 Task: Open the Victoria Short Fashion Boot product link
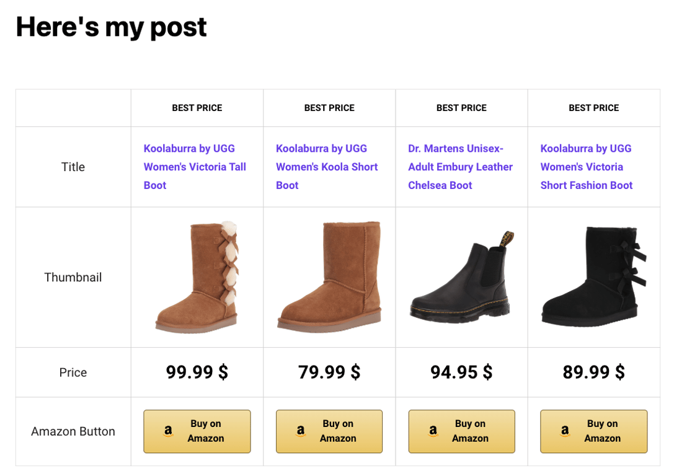pyautogui.click(x=585, y=167)
